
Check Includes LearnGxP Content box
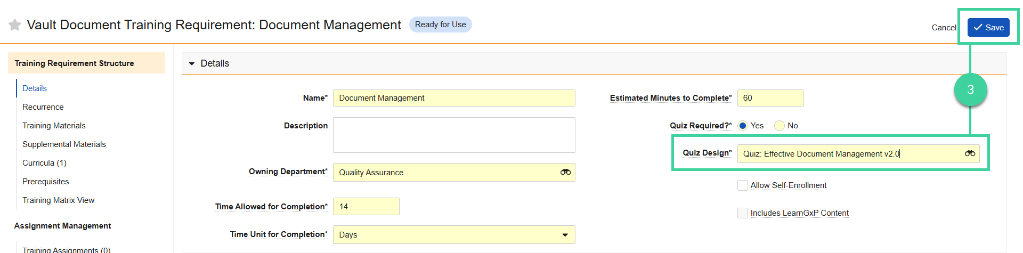coord(743,213)
